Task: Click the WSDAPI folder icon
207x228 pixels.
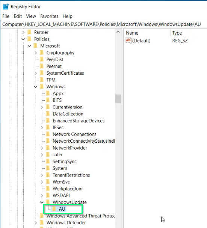Action: 48,195
